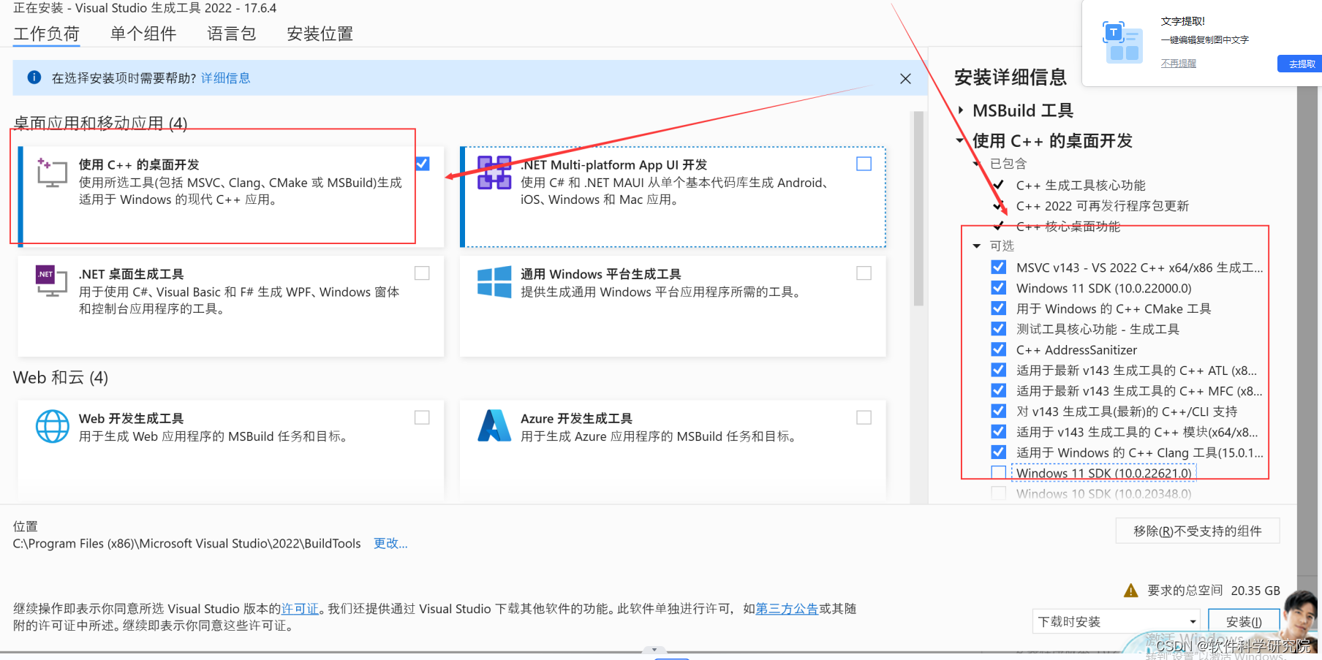
Task: Uncheck MSVC v143 - VS 2022 C++ option
Action: pos(998,268)
